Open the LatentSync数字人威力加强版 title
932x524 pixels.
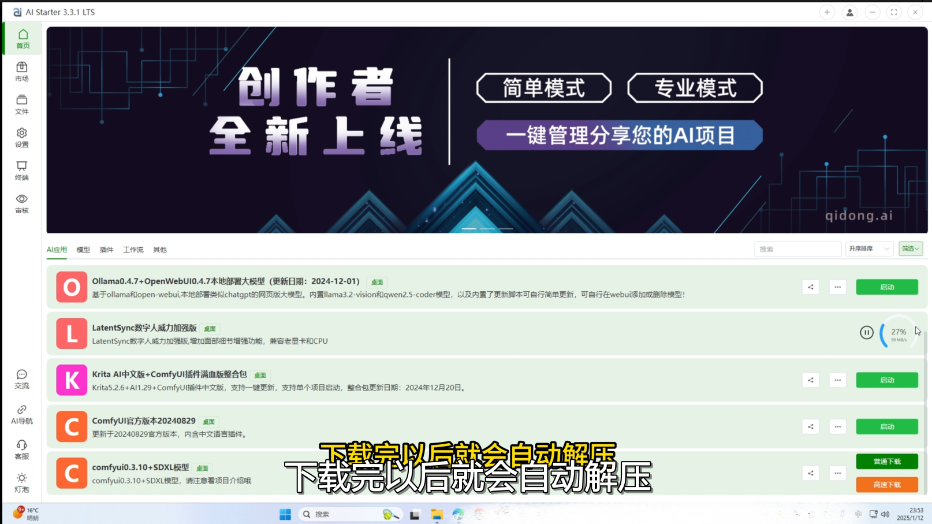point(144,328)
